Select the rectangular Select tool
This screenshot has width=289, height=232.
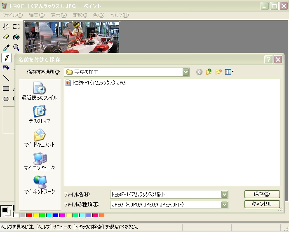tap(16, 27)
